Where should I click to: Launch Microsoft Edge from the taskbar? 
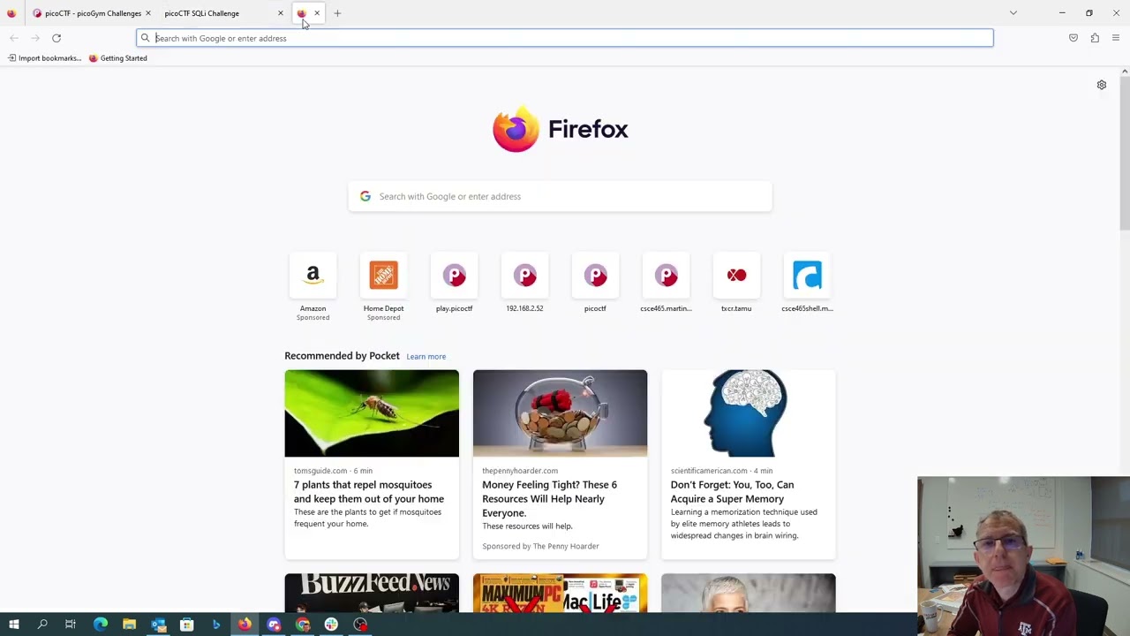(101, 625)
